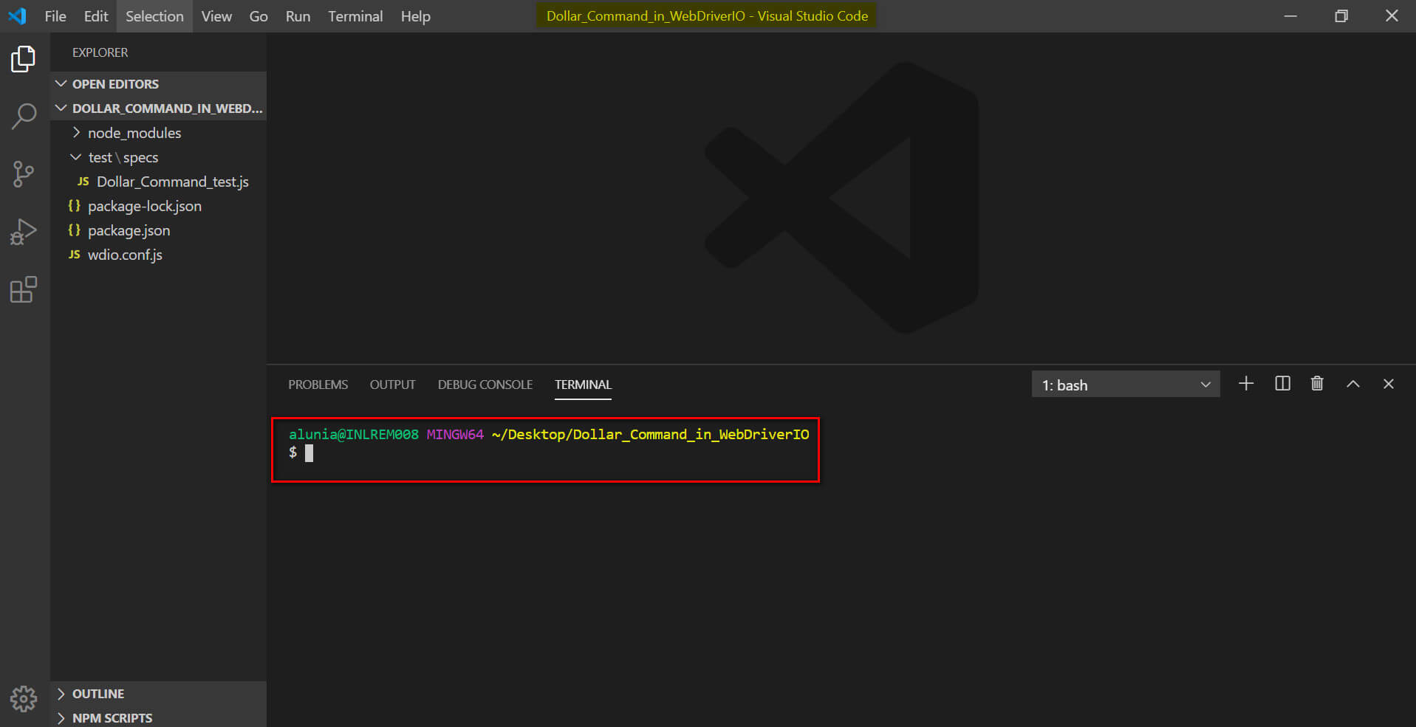Focus the bash terminal prompt cursor
The width and height of the screenshot is (1416, 727).
pos(309,452)
